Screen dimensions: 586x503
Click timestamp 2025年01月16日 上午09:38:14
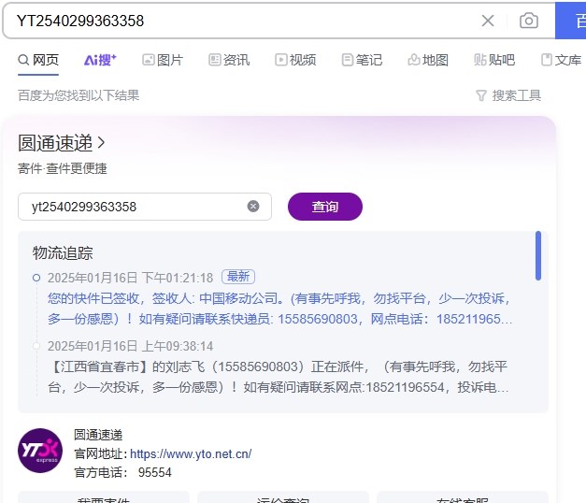coord(131,346)
